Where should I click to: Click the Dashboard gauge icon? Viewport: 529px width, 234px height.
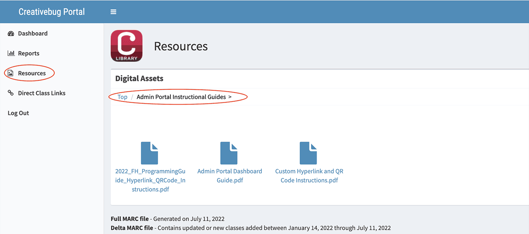click(11, 34)
